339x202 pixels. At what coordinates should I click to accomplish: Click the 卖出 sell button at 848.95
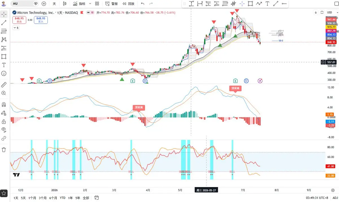[x=19, y=20]
